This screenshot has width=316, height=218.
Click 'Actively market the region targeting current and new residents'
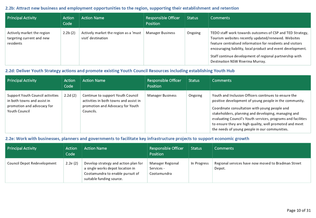[28, 38]
